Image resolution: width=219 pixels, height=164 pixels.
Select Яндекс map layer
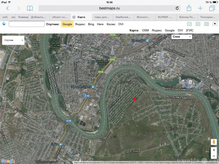point(157,30)
